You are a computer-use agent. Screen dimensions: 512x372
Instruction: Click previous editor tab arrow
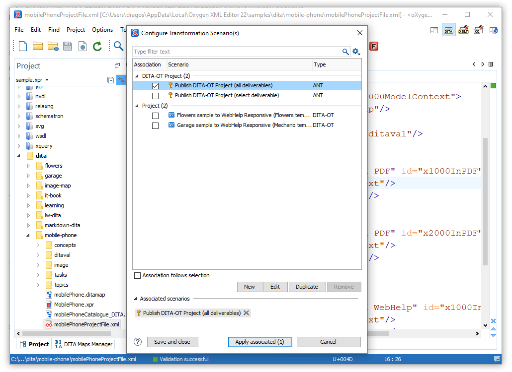click(474, 64)
